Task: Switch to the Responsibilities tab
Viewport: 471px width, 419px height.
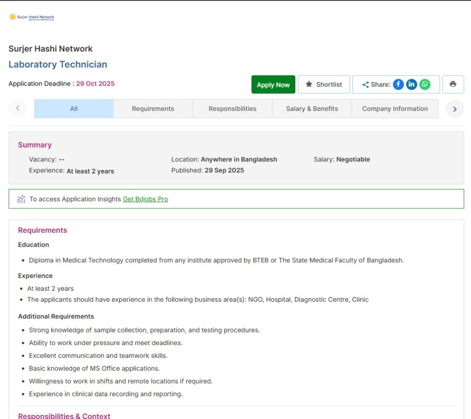Action: click(x=232, y=109)
